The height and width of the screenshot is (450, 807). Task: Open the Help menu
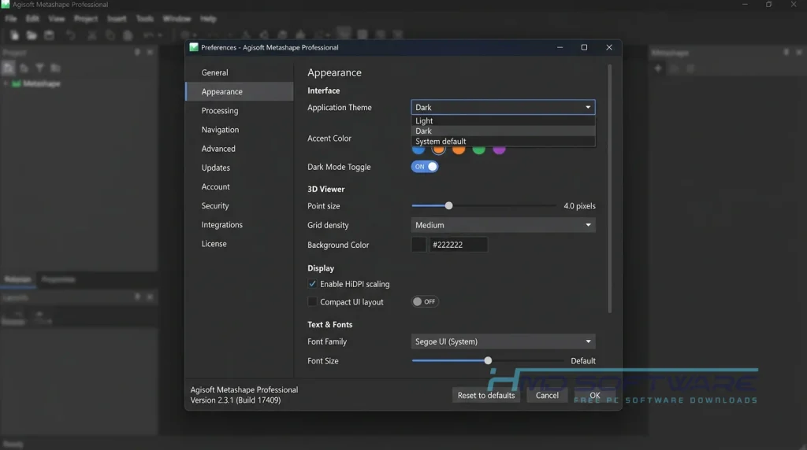[208, 19]
